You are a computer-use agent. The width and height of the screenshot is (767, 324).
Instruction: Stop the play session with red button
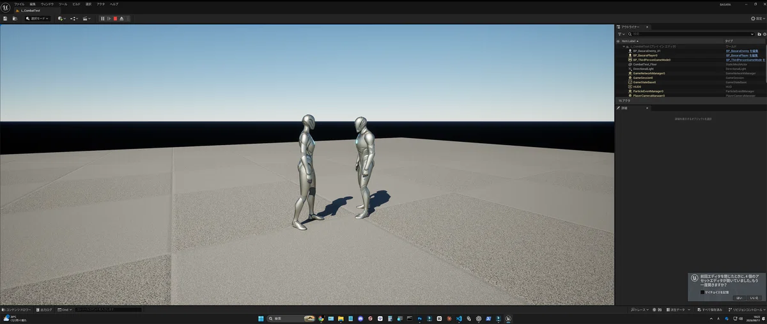pos(115,19)
